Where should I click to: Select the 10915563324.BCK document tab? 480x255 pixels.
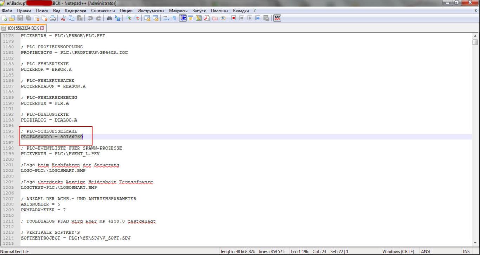tap(22, 28)
